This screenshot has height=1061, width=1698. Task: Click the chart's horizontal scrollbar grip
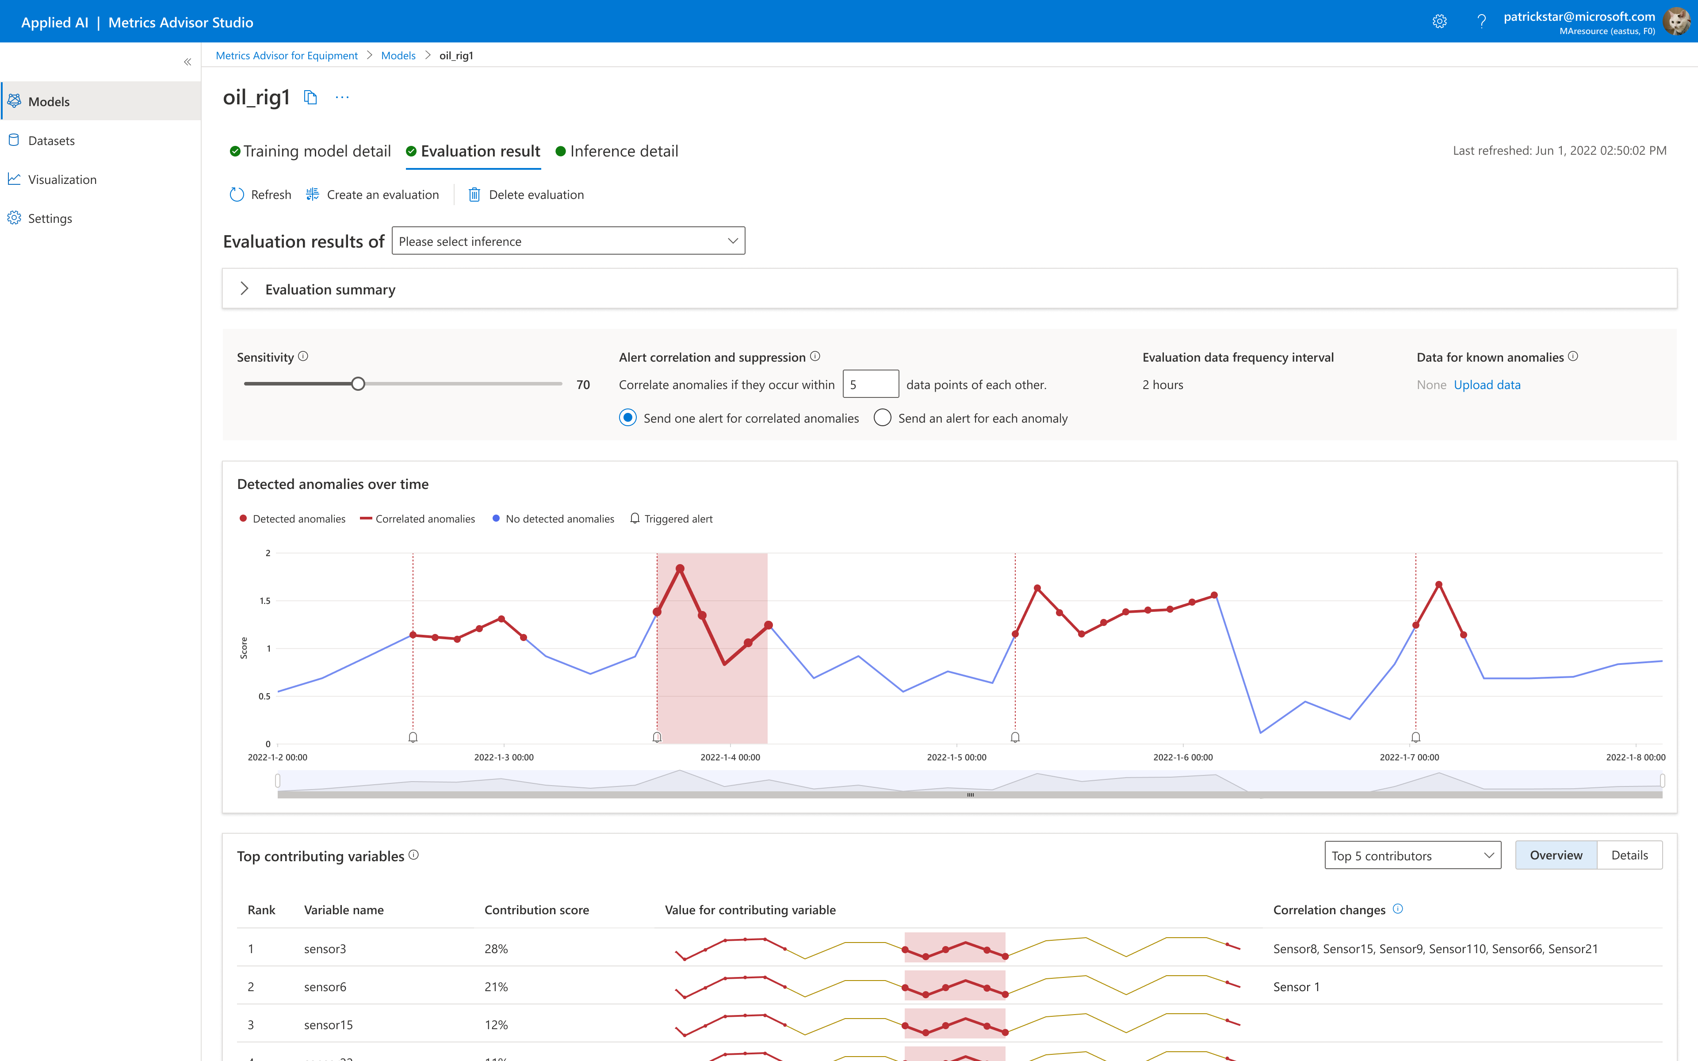click(971, 795)
